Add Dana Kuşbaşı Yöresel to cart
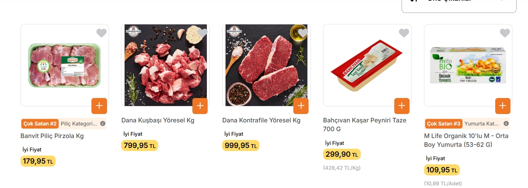This screenshot has width=528, height=188. 200,106
